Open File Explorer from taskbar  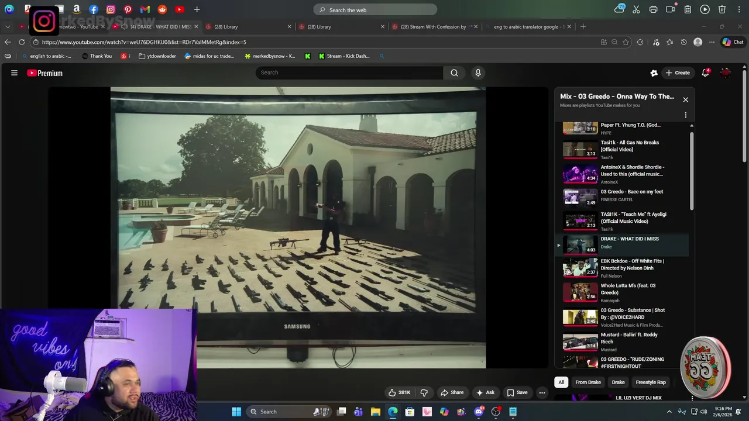pyautogui.click(x=376, y=412)
